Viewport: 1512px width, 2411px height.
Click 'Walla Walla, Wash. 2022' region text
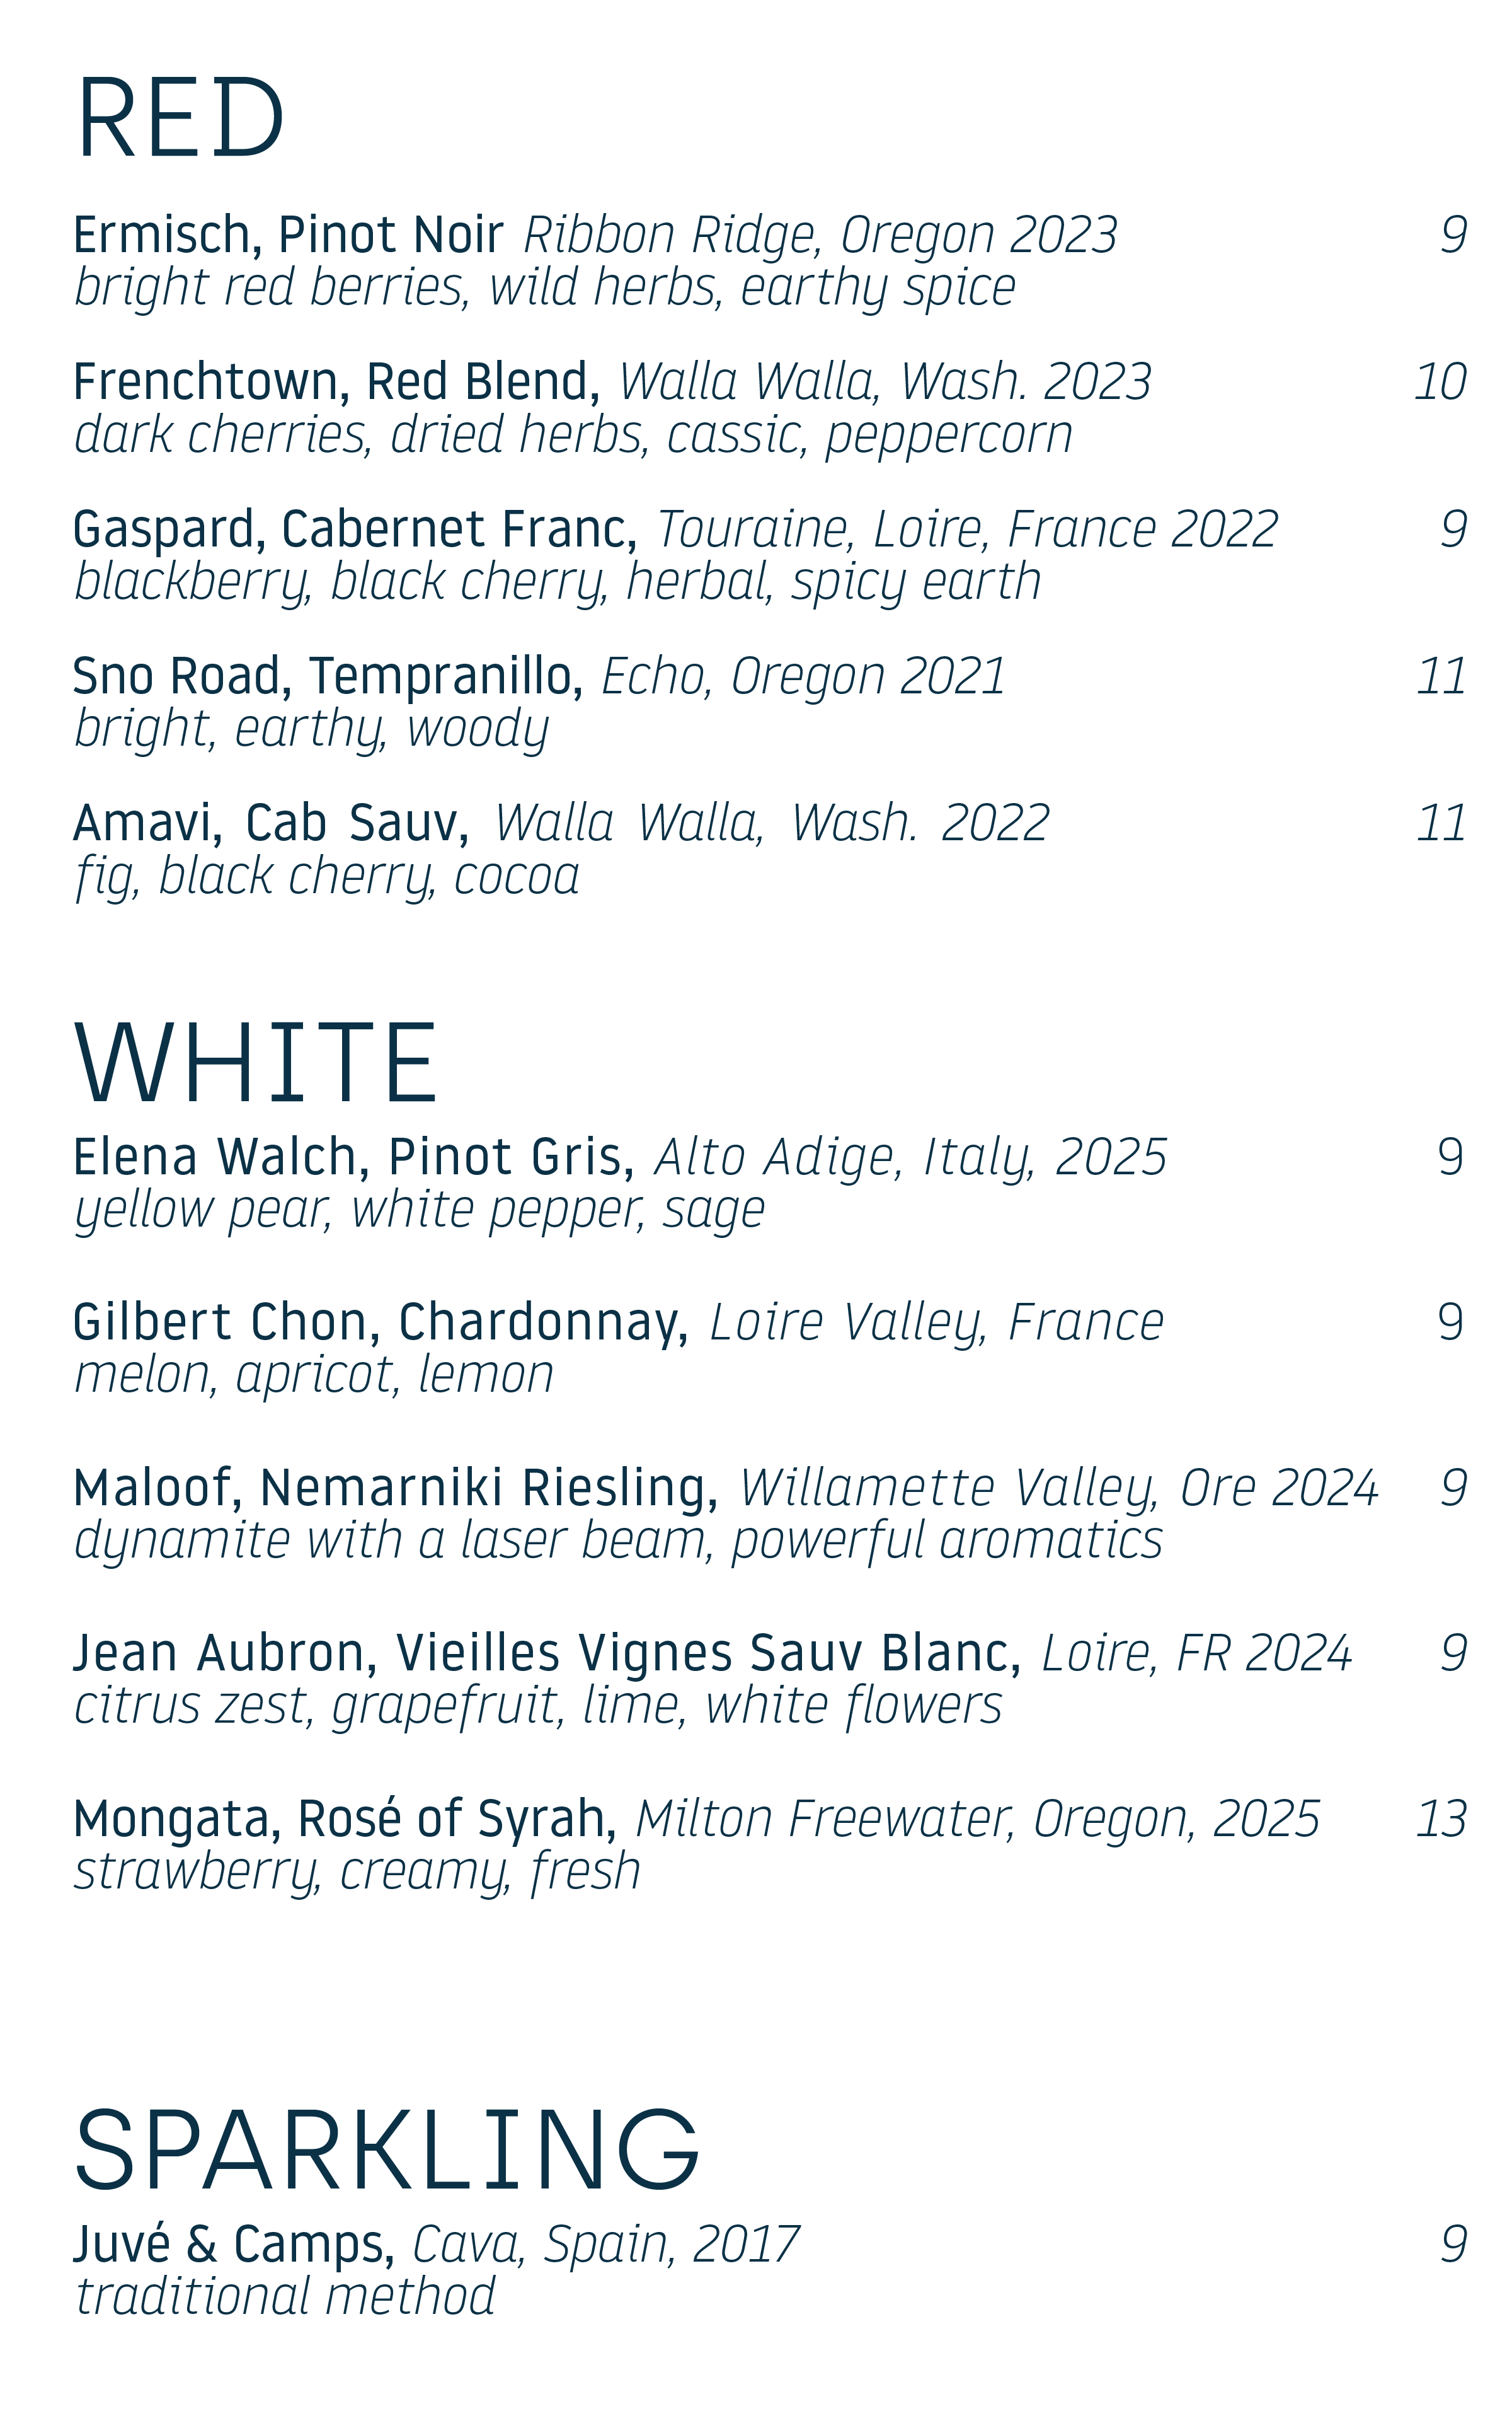tap(771, 823)
